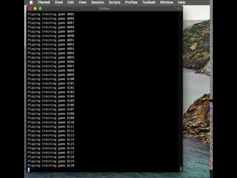Click line 'Playing training game 8112'
Image resolution: width=237 pixels, height=178 pixels.
pos(51,131)
